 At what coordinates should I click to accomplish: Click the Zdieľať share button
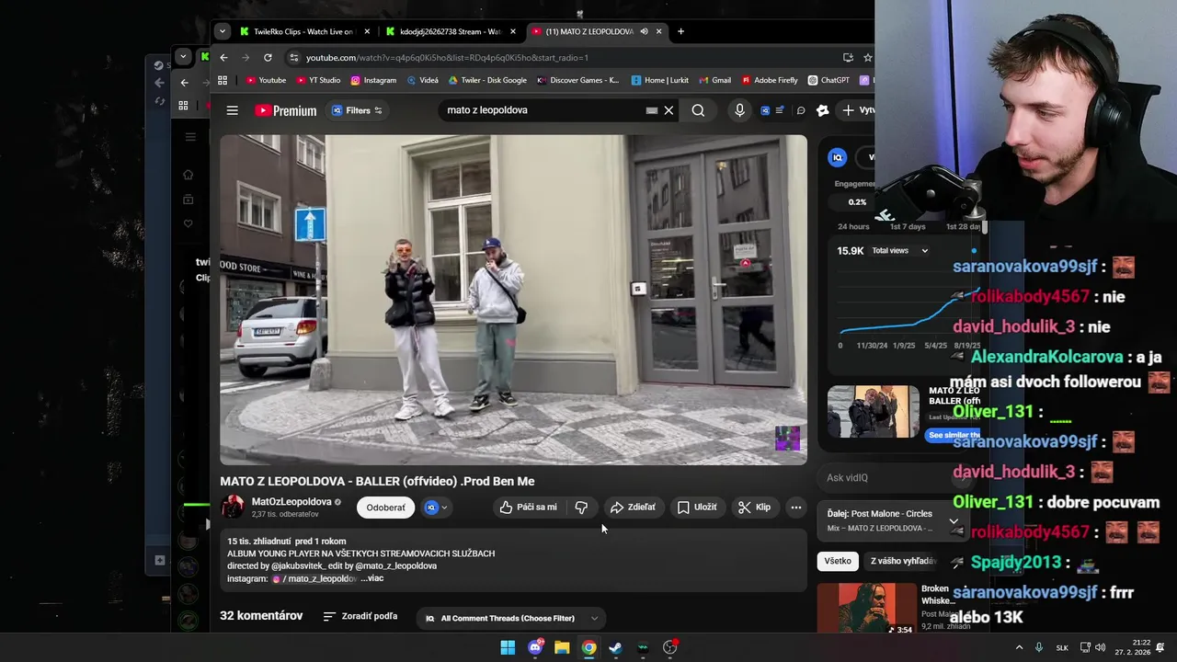click(x=633, y=508)
